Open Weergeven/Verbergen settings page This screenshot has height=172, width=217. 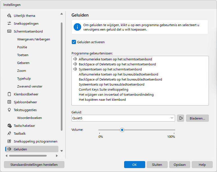33,39
